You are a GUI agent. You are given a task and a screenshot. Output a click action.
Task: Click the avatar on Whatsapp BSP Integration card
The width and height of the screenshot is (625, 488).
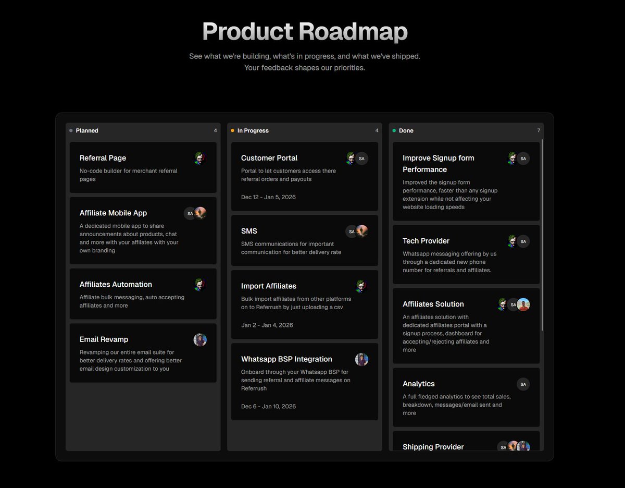(x=361, y=359)
